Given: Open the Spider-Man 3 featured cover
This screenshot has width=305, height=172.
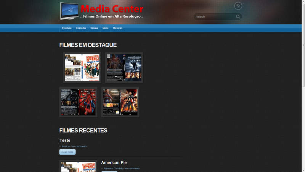Looking at the screenshot, I should (x=79, y=102).
